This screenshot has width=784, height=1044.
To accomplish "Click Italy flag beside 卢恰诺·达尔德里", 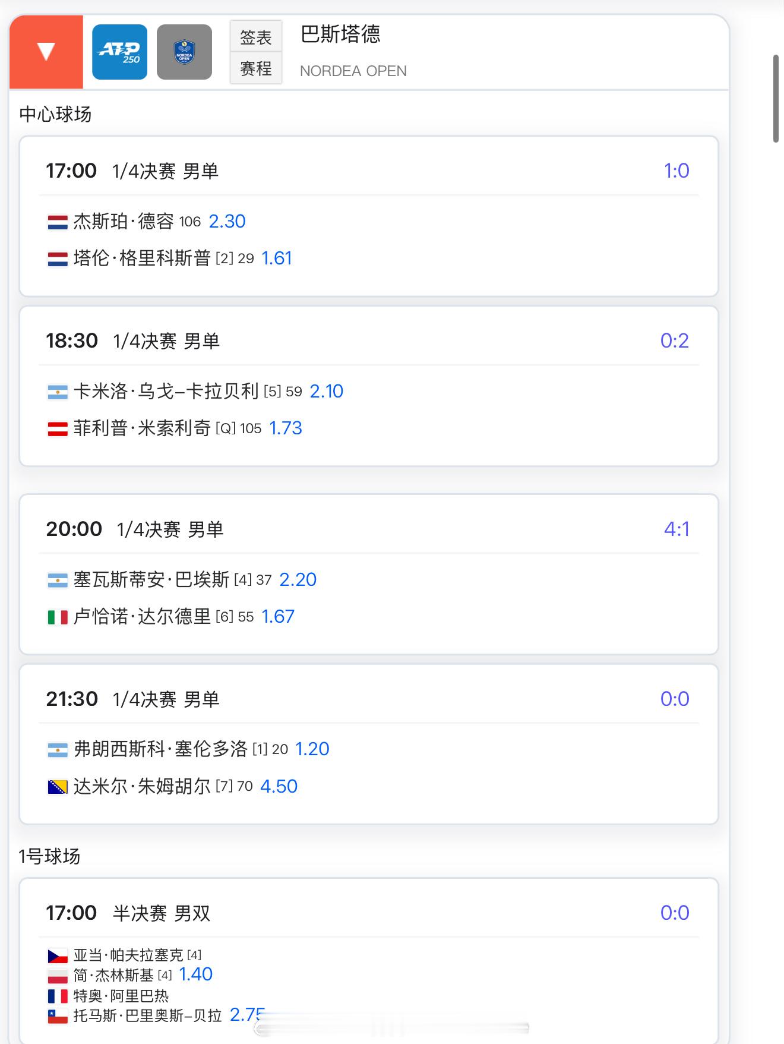I will click(x=58, y=617).
